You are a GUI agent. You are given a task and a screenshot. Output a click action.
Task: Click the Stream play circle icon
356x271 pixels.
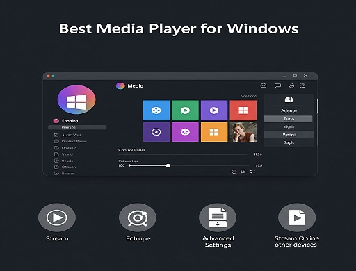click(57, 217)
